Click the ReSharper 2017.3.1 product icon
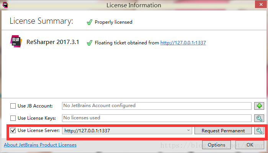 pos(16,41)
